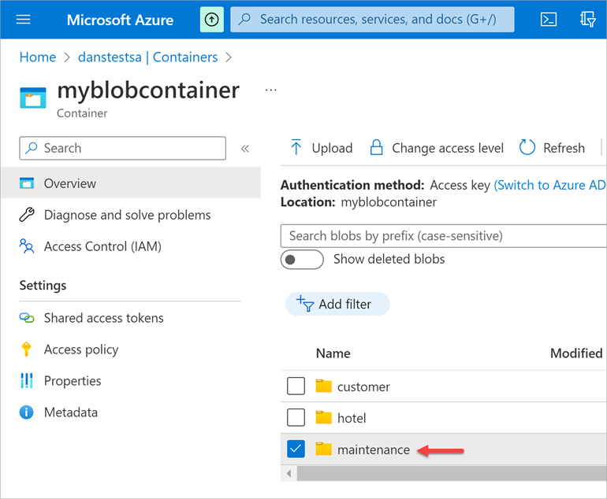Viewport: 607px width, 499px height.
Task: Focus the Search resources, services, and docs box
Action: [x=372, y=19]
